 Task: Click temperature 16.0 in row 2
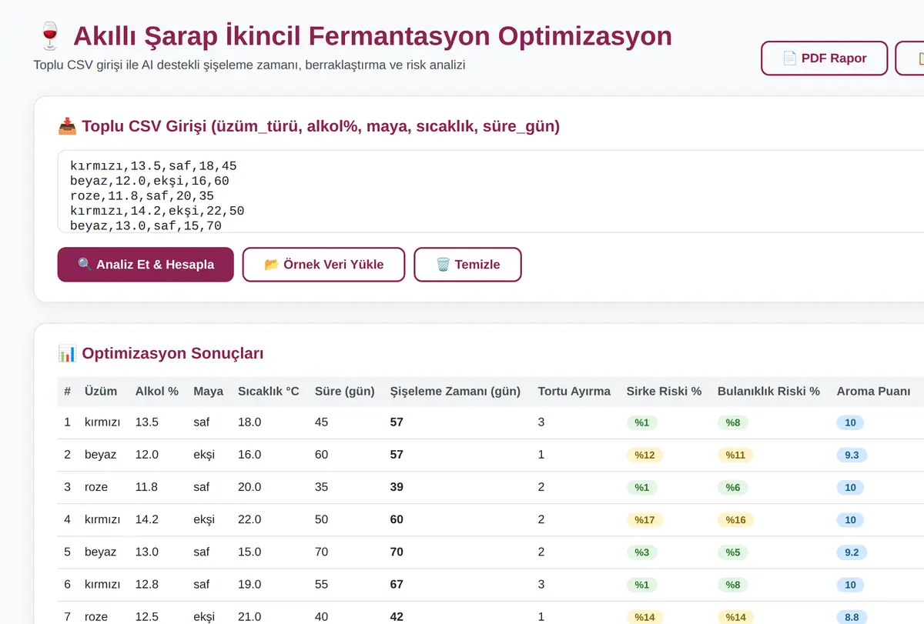coord(249,455)
